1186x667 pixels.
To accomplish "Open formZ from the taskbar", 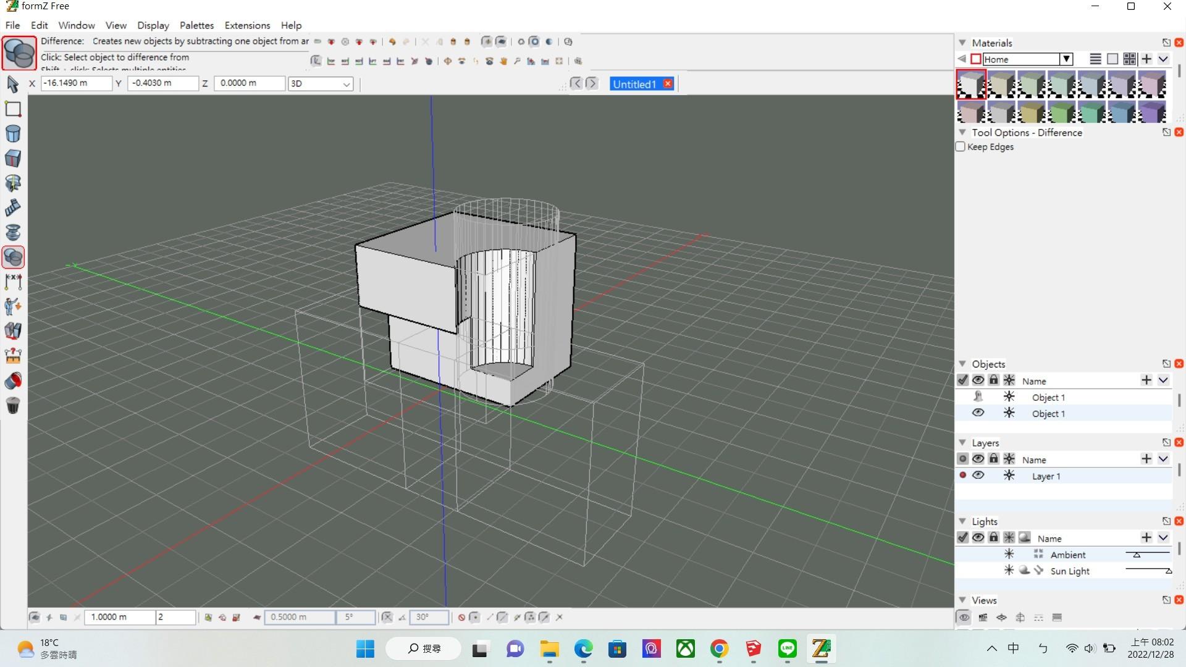I will 821,648.
